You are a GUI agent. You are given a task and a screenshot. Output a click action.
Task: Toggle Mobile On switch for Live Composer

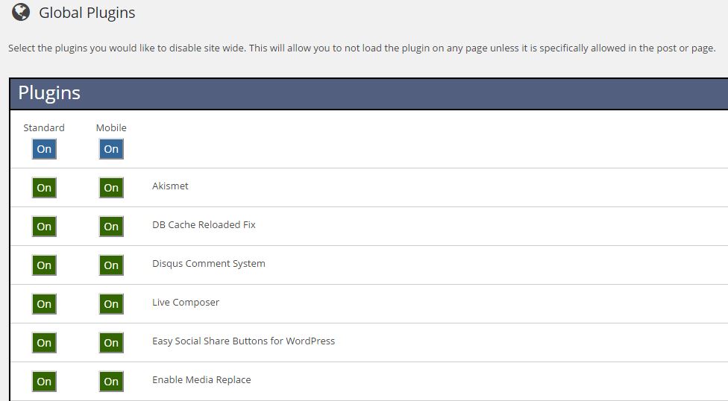111,304
